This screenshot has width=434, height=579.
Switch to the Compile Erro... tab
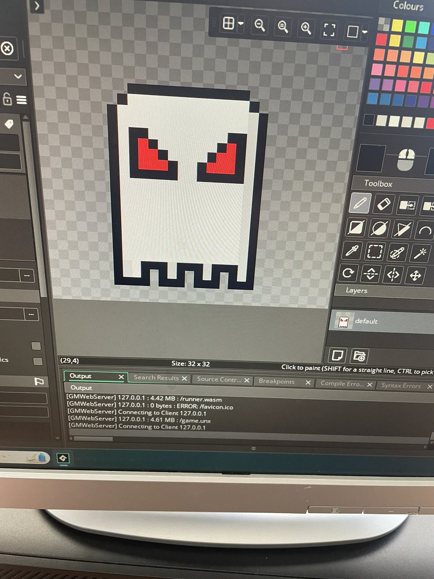[342, 384]
